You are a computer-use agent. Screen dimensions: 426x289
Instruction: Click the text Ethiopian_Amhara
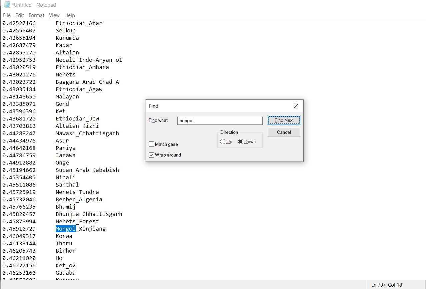(x=82, y=67)
